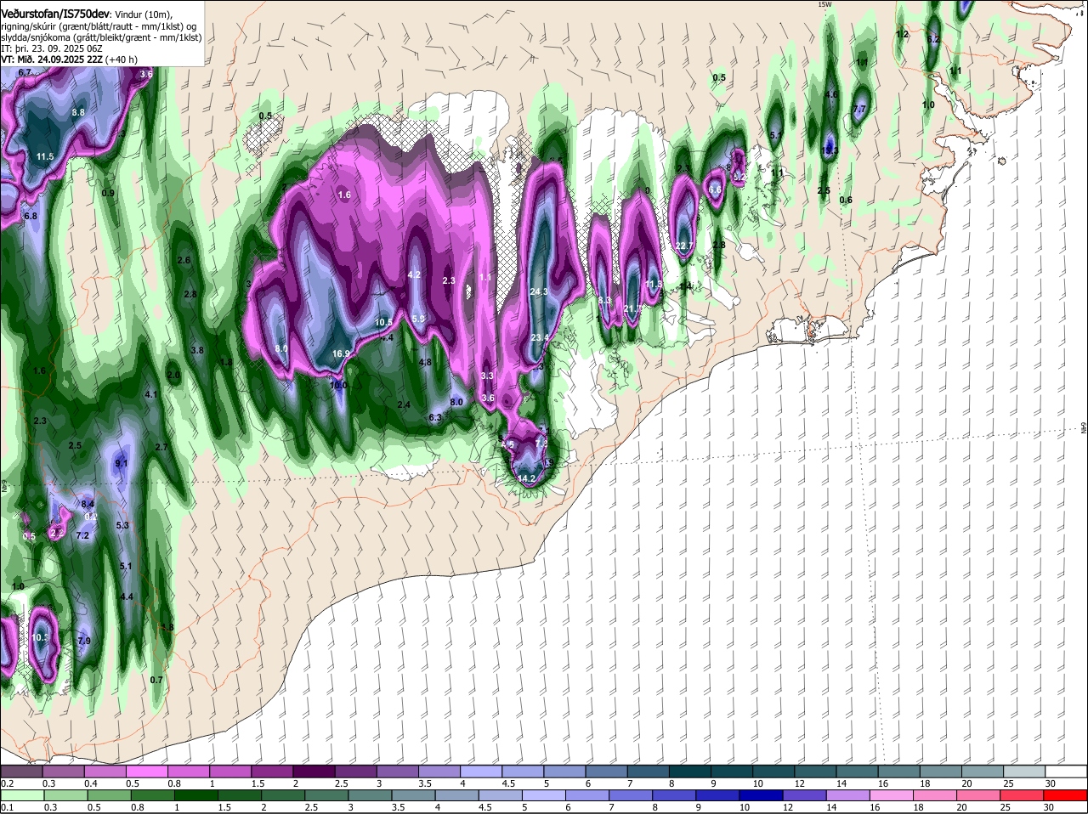Click the 4.1 value label
The image size is (1088, 814).
(151, 394)
